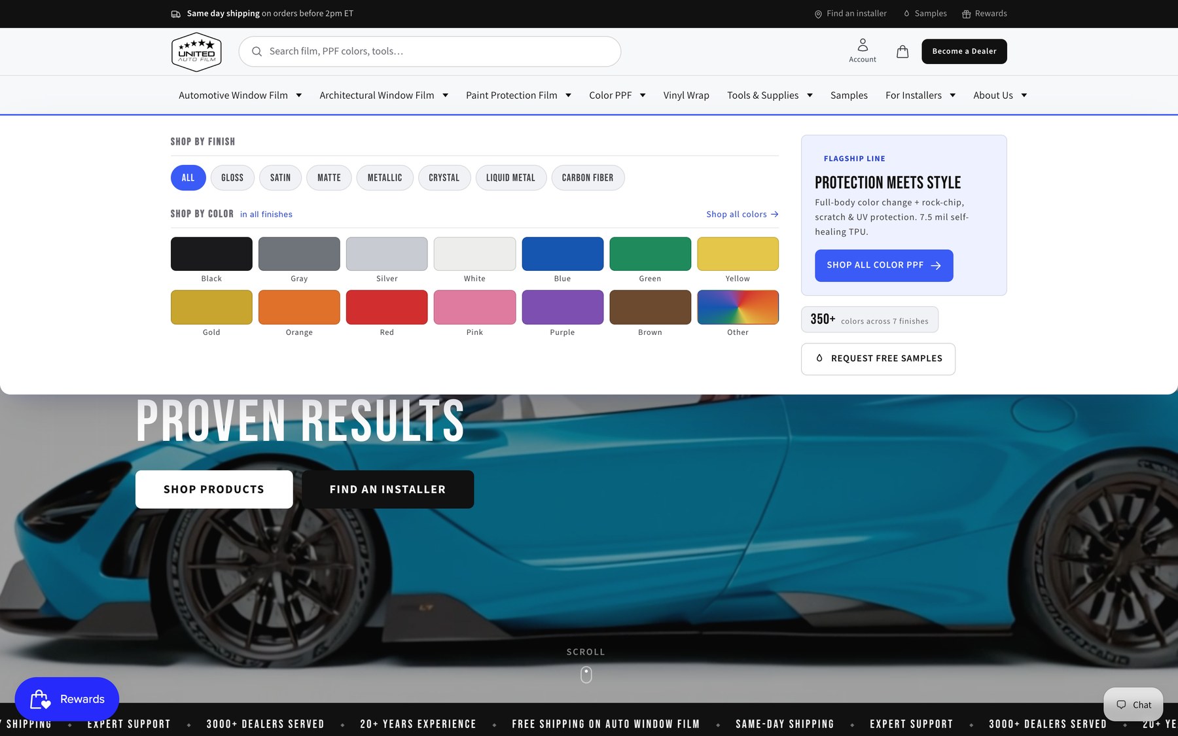Open the About Us nav label
The height and width of the screenshot is (736, 1178).
[x=993, y=96]
